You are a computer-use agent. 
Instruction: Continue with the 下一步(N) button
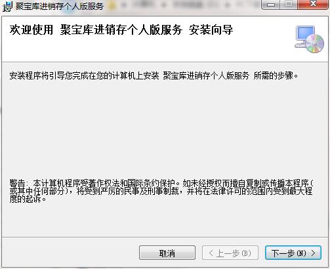(x=293, y=253)
